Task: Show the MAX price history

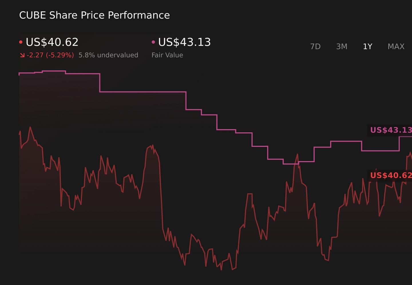Action: [x=396, y=47]
